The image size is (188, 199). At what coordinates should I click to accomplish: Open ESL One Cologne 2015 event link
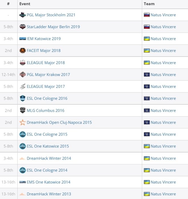click(x=47, y=134)
